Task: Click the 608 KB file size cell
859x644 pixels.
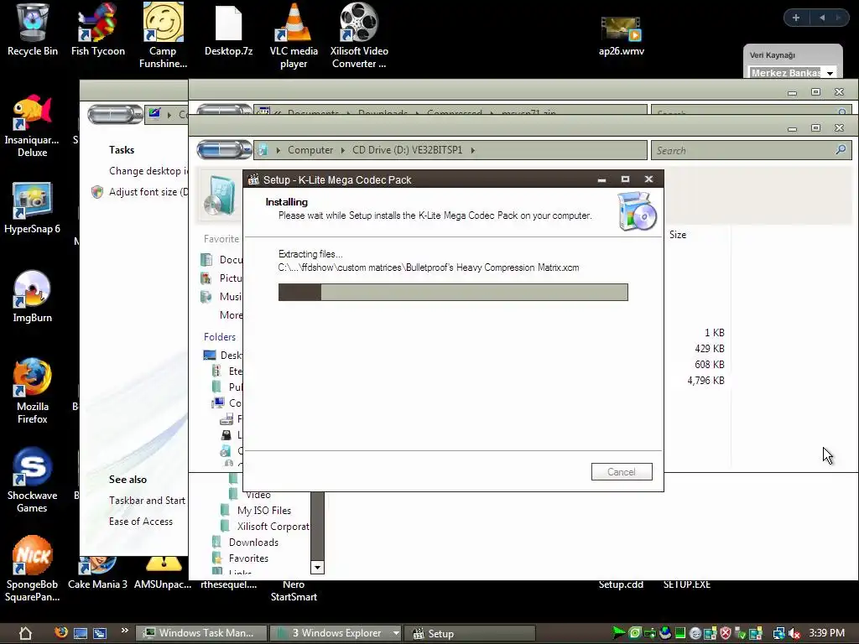Action: pos(710,364)
